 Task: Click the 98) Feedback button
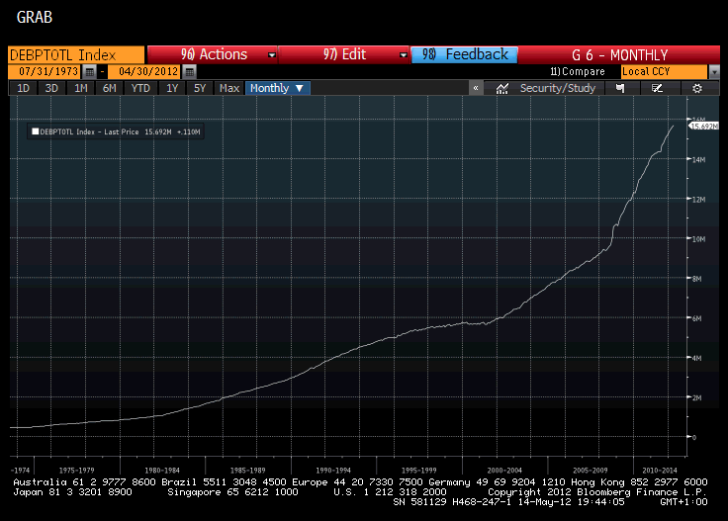point(464,54)
